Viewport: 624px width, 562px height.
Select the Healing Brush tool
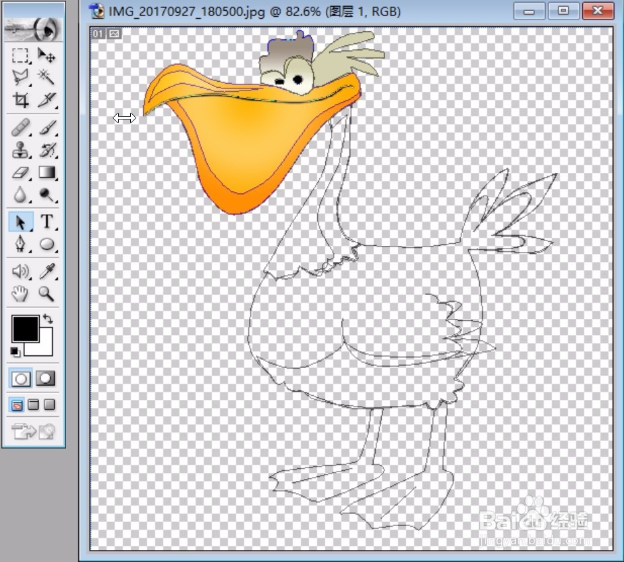click(20, 128)
